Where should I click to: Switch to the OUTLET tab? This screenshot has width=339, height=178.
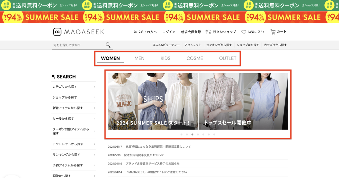(x=228, y=58)
